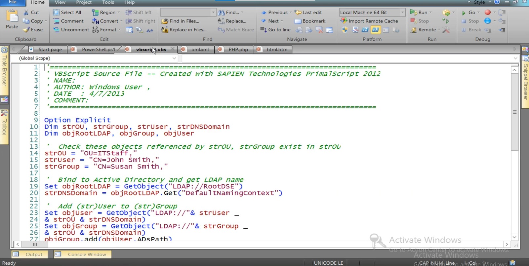Click Find in Files icon
Image resolution: width=529 pixels, height=266 pixels.
[x=165, y=21]
